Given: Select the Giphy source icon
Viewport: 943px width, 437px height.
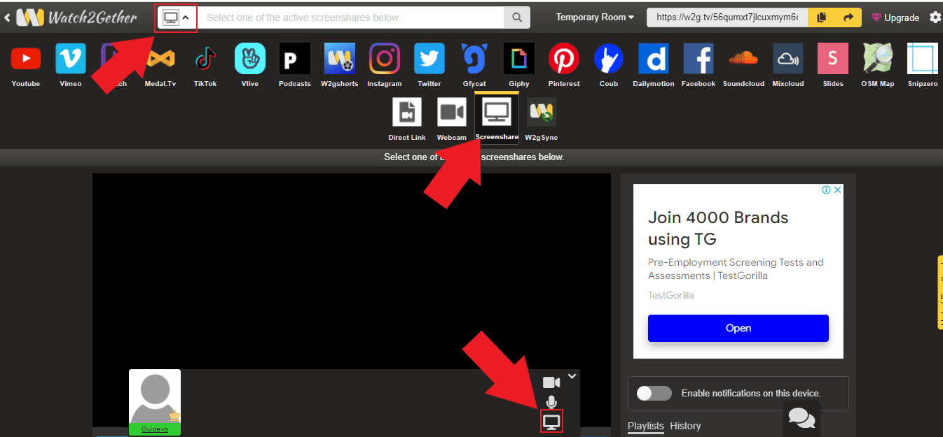Looking at the screenshot, I should 519,59.
